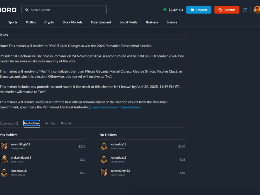Focus the Search events field

[64, 10]
